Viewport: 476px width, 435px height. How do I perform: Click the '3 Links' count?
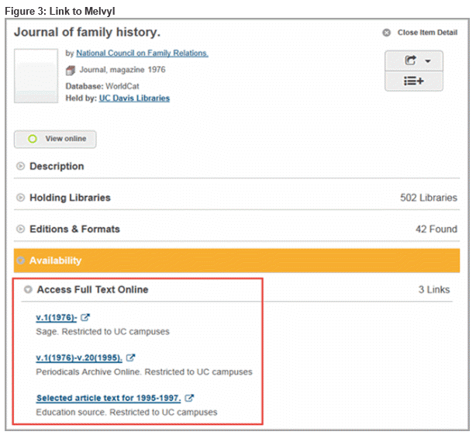434,289
